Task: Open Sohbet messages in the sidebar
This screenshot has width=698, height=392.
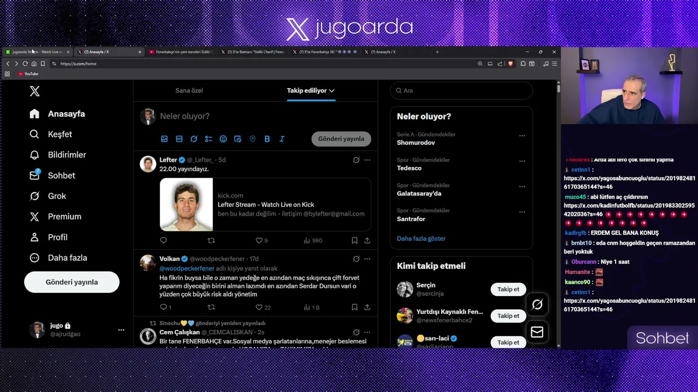Action: click(x=52, y=175)
